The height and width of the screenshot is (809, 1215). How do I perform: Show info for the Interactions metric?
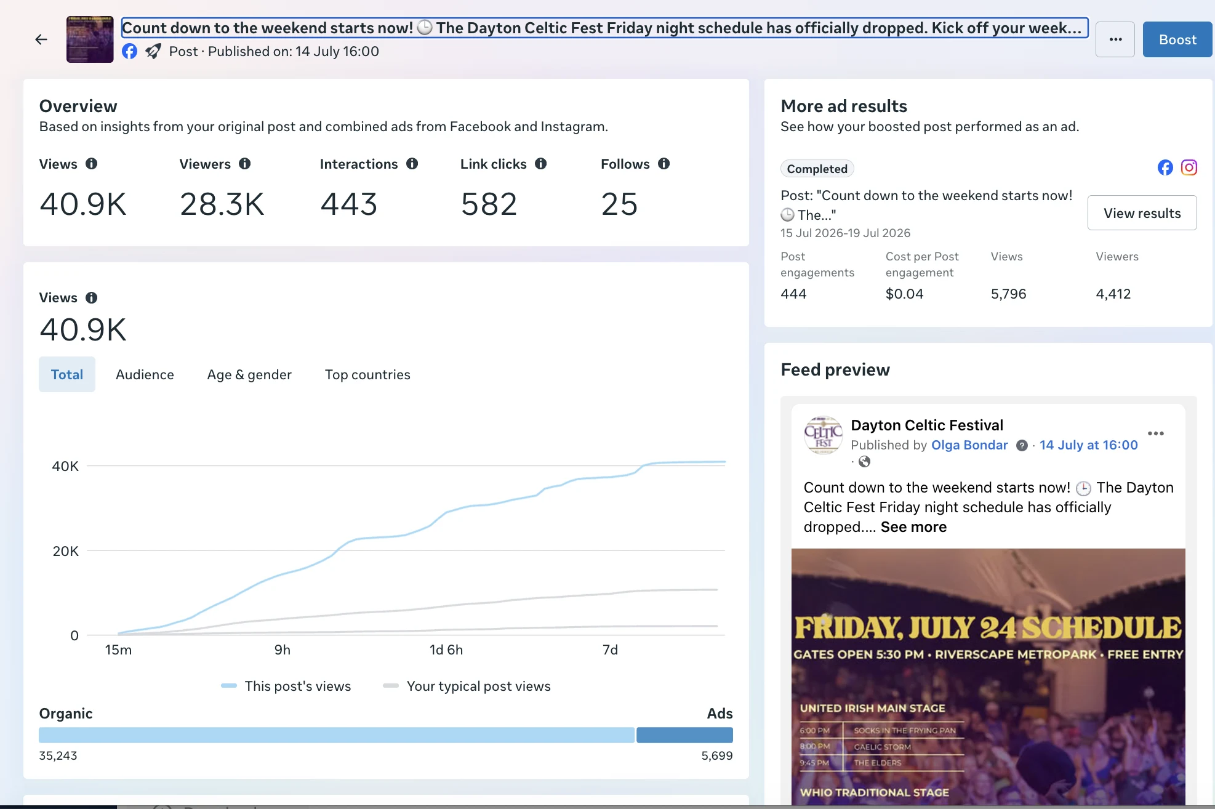[x=412, y=164]
